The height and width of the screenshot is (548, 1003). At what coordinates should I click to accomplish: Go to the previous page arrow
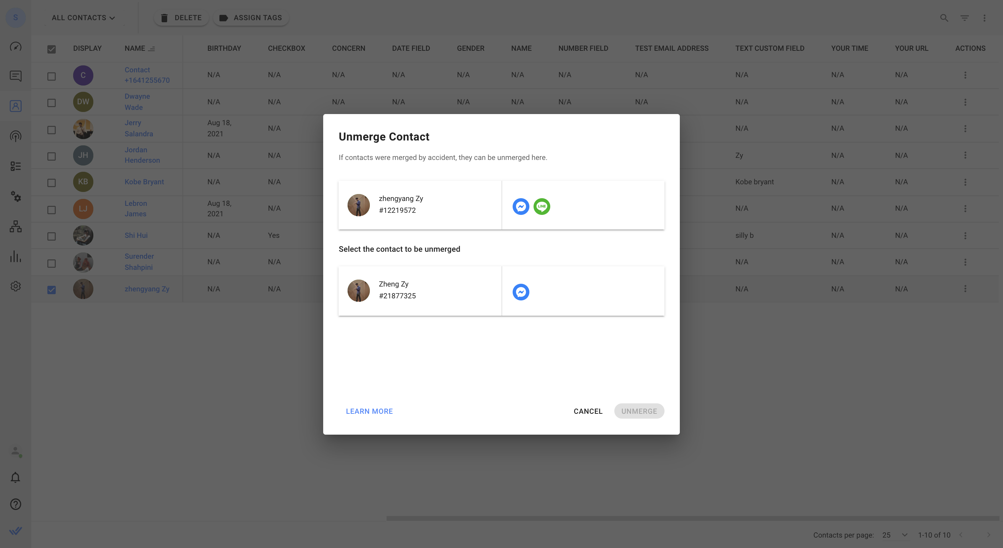click(x=961, y=535)
